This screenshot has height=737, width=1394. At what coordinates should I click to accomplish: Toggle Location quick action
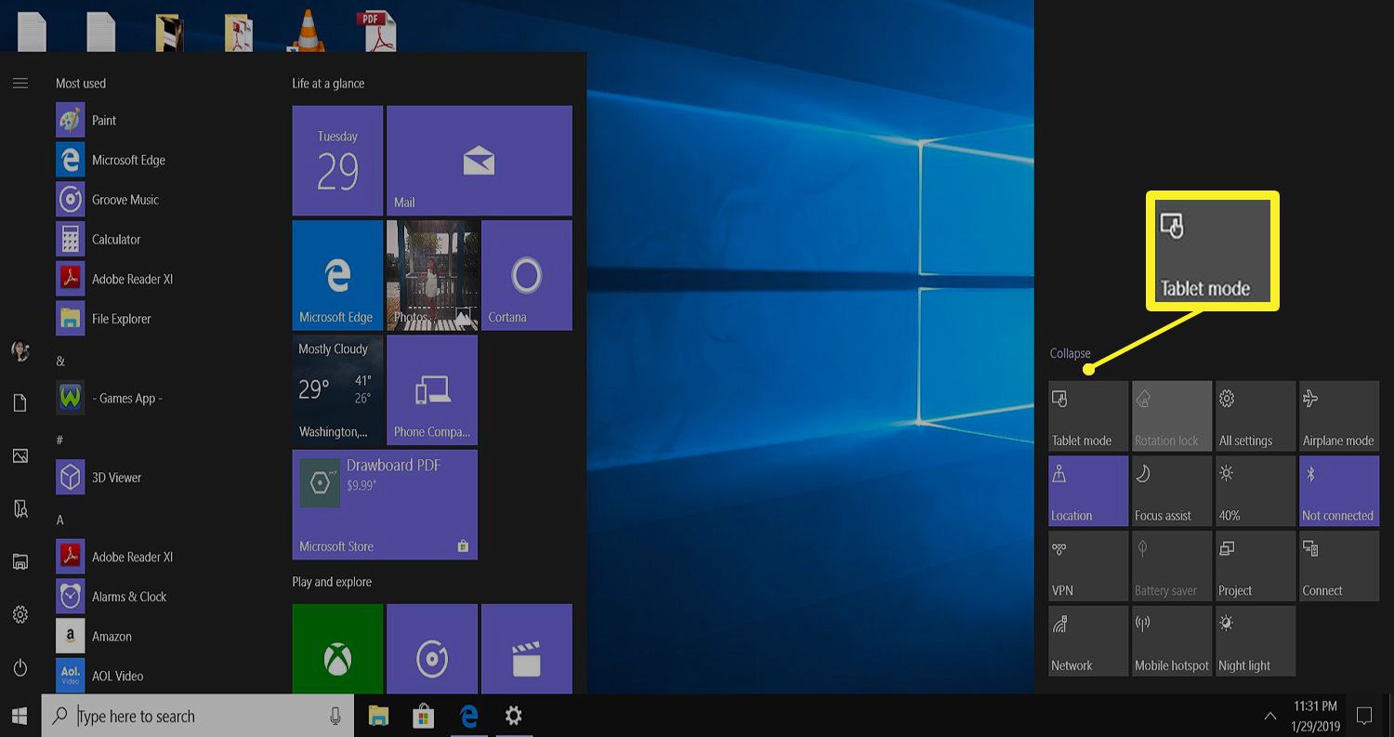click(x=1088, y=491)
